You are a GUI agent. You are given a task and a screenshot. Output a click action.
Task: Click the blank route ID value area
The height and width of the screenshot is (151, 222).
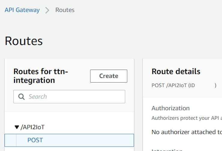205,86
